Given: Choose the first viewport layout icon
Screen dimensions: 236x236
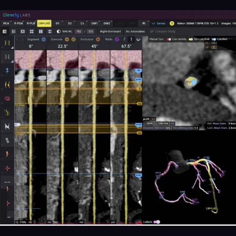Looking at the screenshot, I should (x=5, y=31).
